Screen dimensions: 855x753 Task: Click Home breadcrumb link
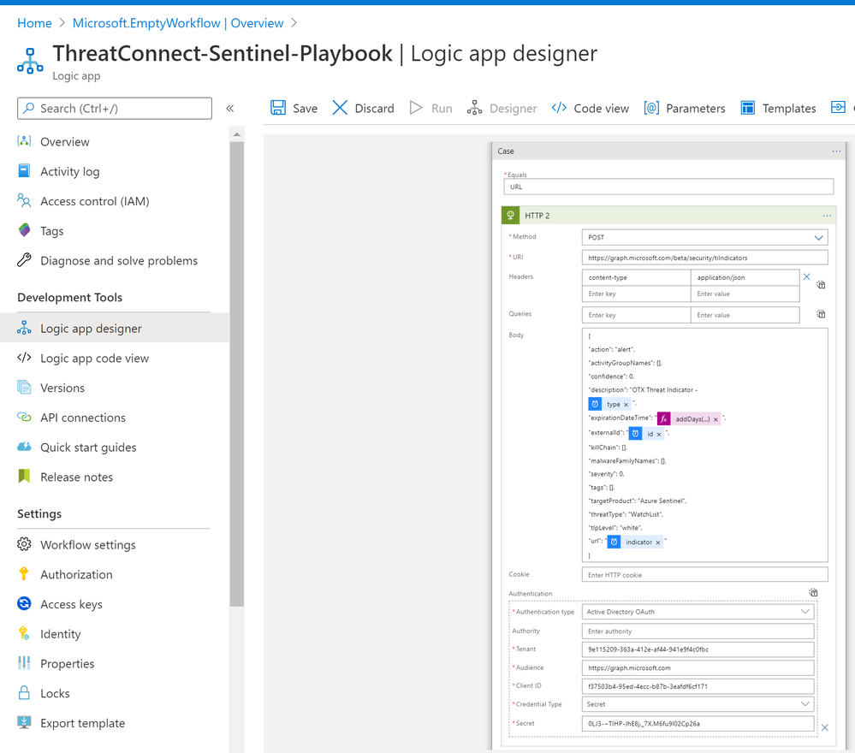coord(34,23)
